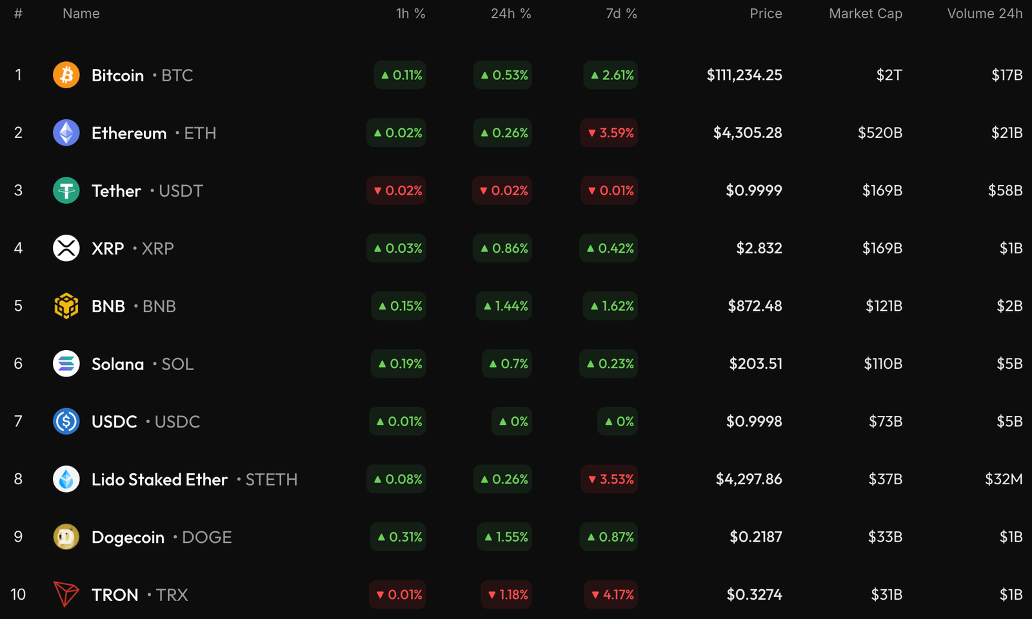The image size is (1032, 619).
Task: Sort the table by Price column
Action: pyautogui.click(x=766, y=13)
